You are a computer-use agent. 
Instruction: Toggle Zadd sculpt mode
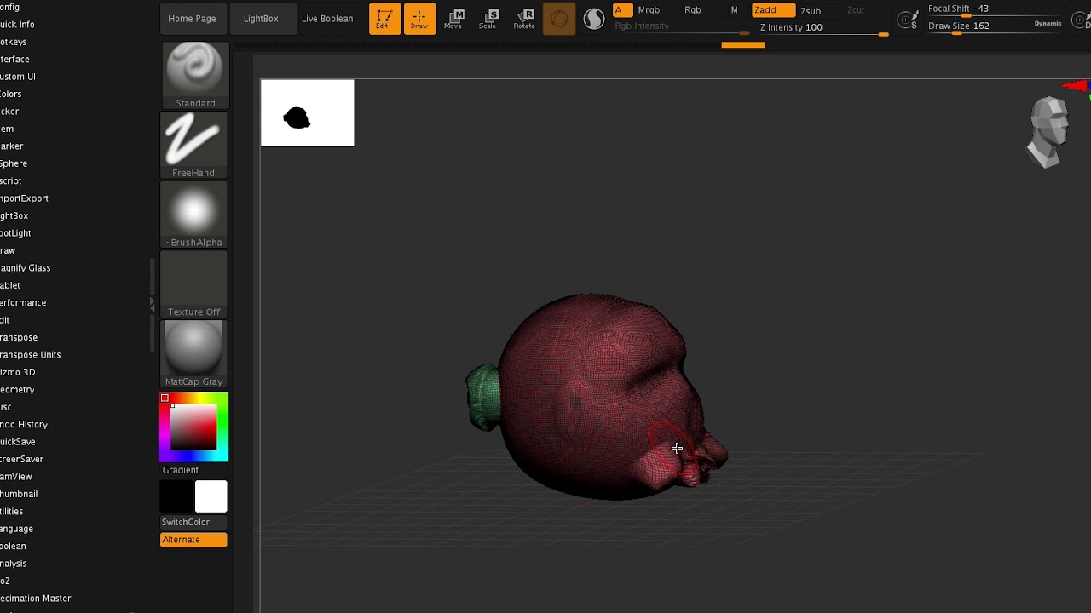[x=774, y=10]
